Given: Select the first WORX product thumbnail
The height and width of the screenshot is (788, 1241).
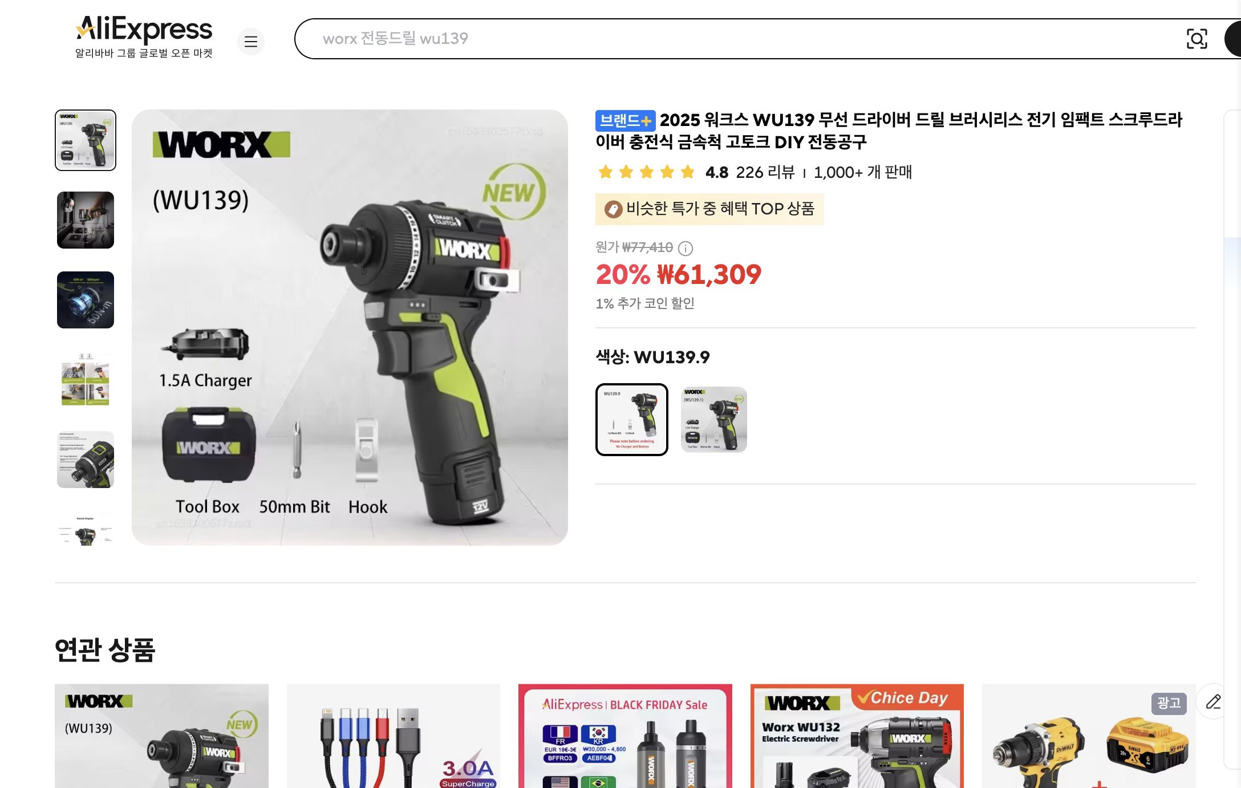Looking at the screenshot, I should click(x=86, y=140).
